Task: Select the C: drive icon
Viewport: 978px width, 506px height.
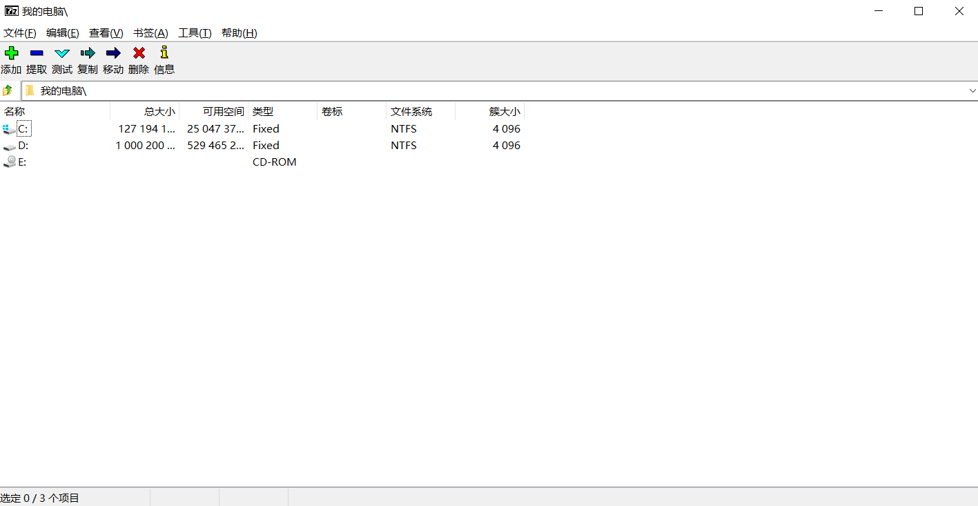Action: tap(9, 129)
